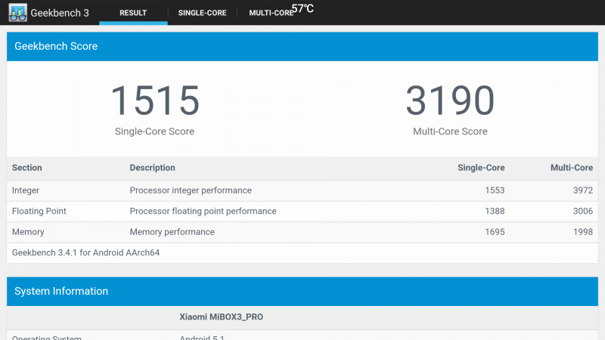The image size is (605, 340).
Task: Select Memory multi-core value 1998
Action: pos(583,232)
